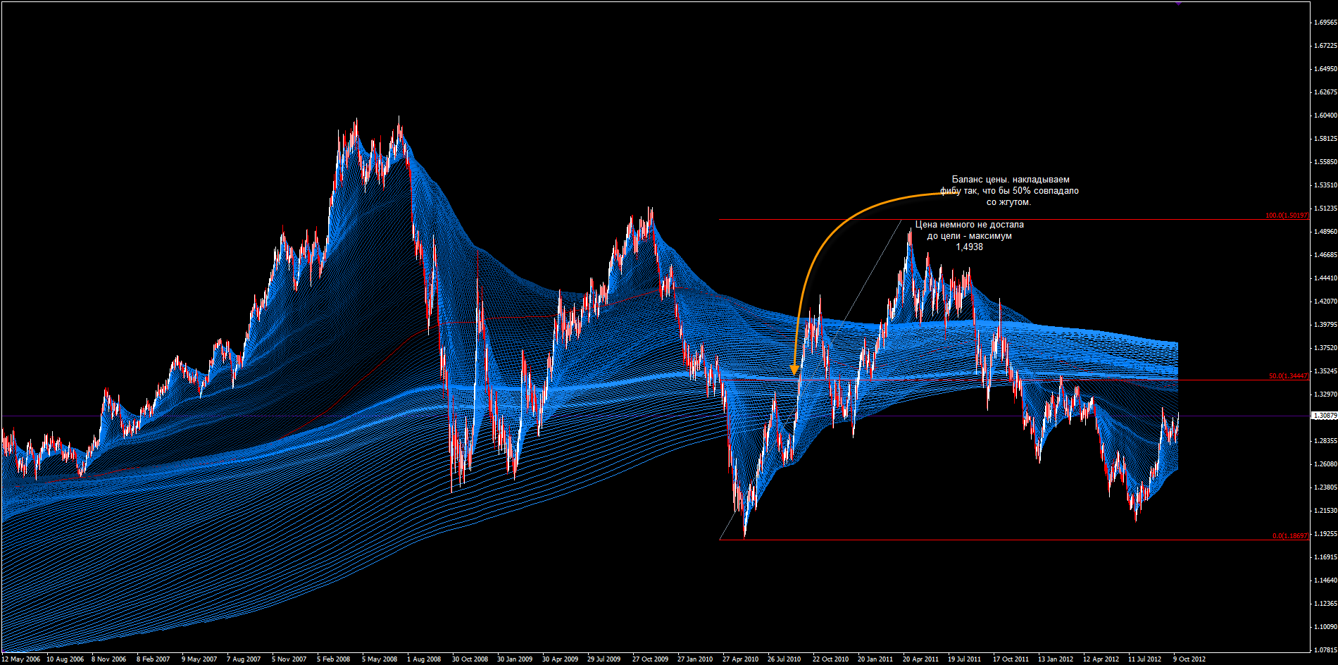Screen dimensions: 1338x665
Task: Click the 1.21530 price scale value
Action: click(1325, 511)
